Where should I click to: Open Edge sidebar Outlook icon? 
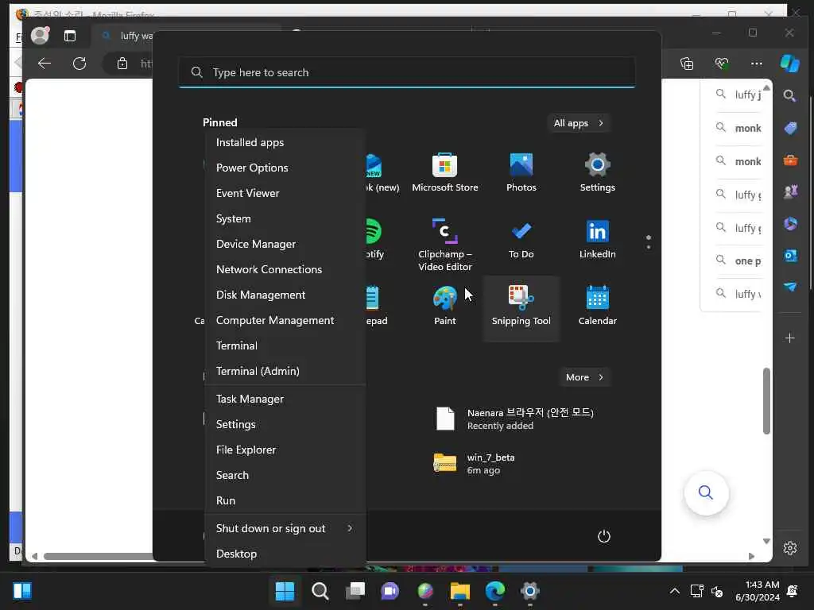click(790, 255)
